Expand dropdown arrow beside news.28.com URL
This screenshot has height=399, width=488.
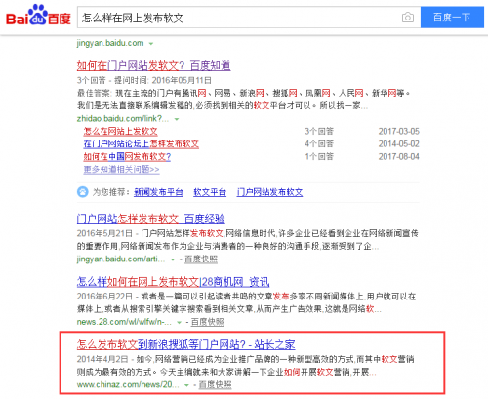(179, 323)
